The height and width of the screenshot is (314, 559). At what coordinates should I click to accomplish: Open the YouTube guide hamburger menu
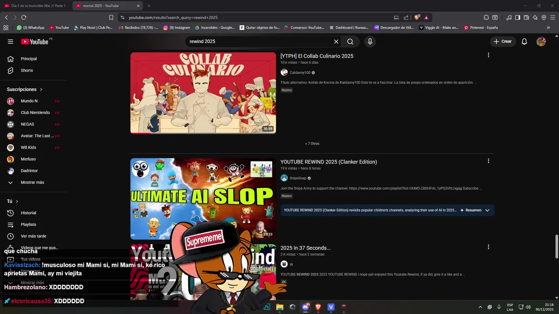pyautogui.click(x=10, y=41)
